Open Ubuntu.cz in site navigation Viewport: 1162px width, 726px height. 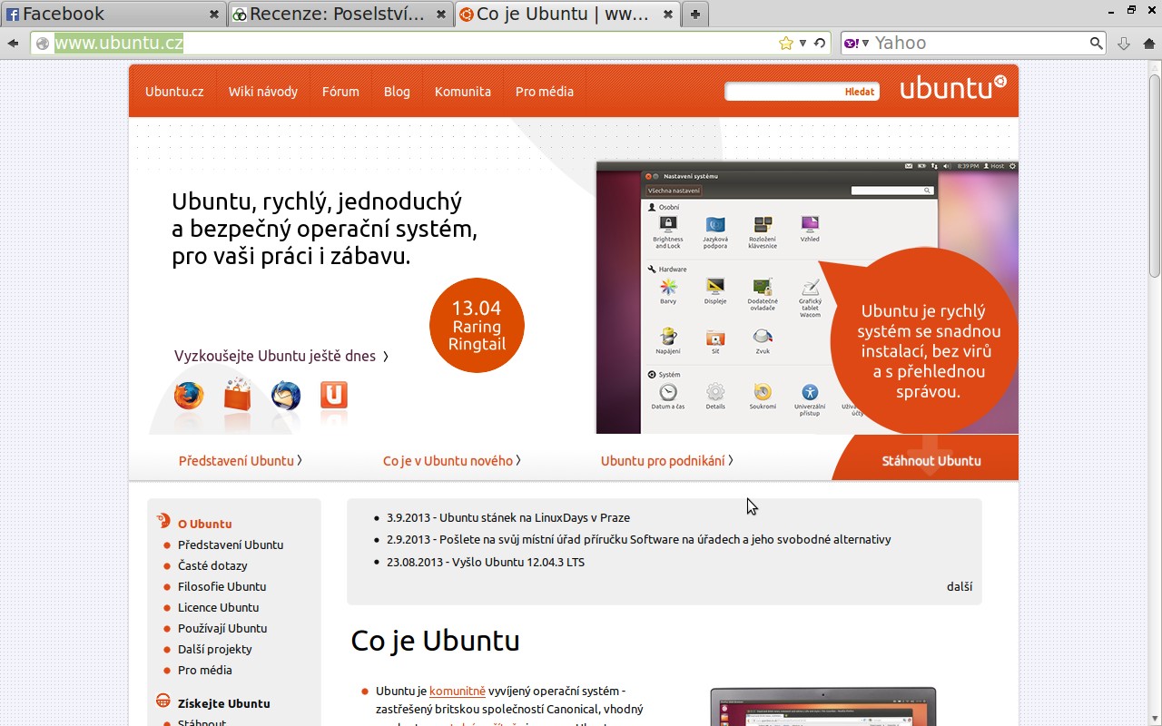click(174, 92)
